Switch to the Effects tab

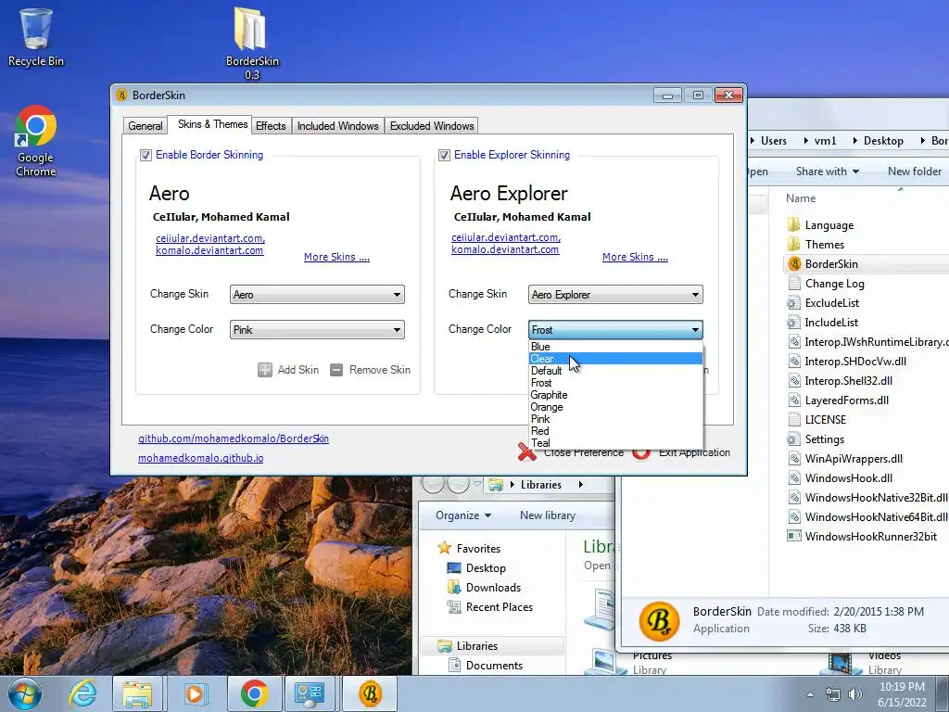(271, 126)
